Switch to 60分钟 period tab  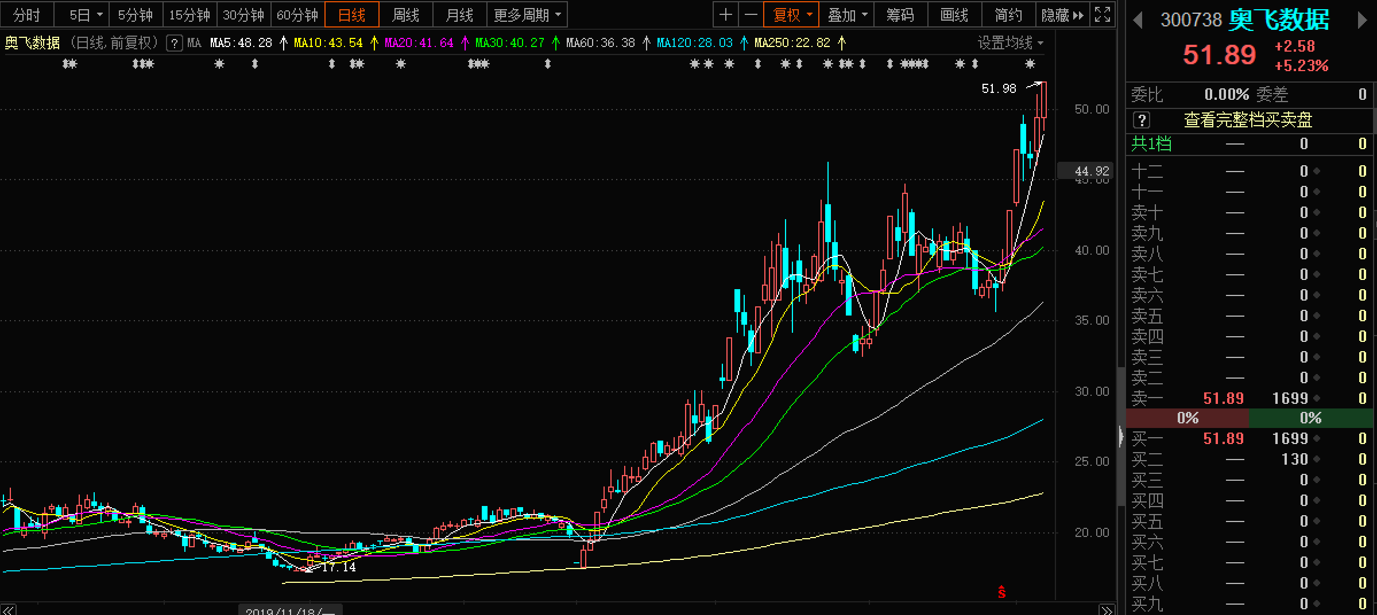click(297, 14)
